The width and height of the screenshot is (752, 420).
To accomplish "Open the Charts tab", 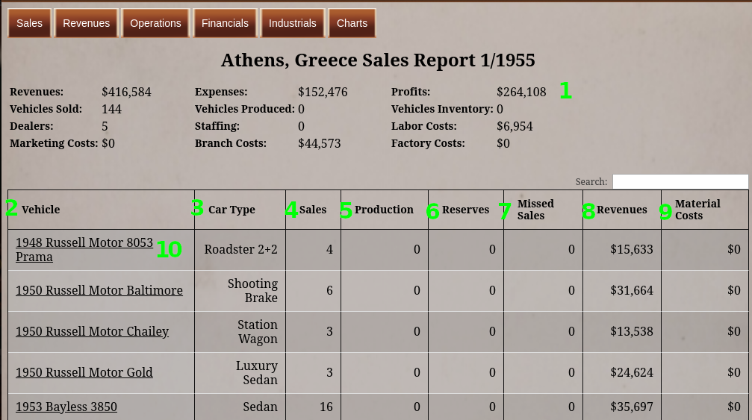I will (352, 23).
